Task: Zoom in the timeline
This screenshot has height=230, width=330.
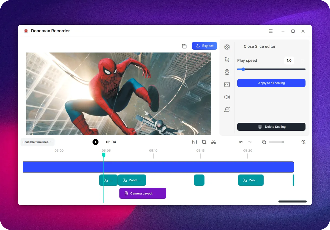Action: coord(303,142)
